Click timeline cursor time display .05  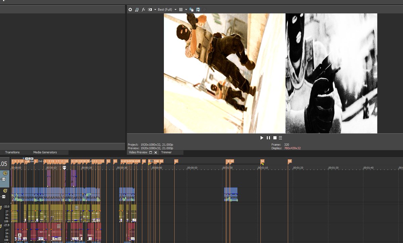click(3, 164)
